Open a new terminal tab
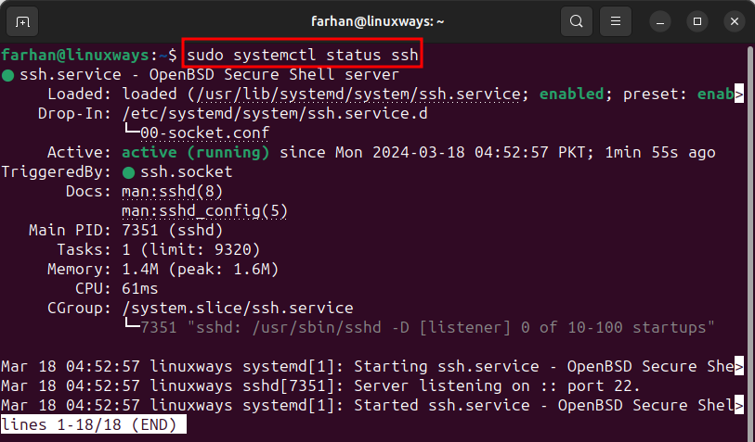Screen dimensions: 755x442 pyautogui.click(x=22, y=21)
